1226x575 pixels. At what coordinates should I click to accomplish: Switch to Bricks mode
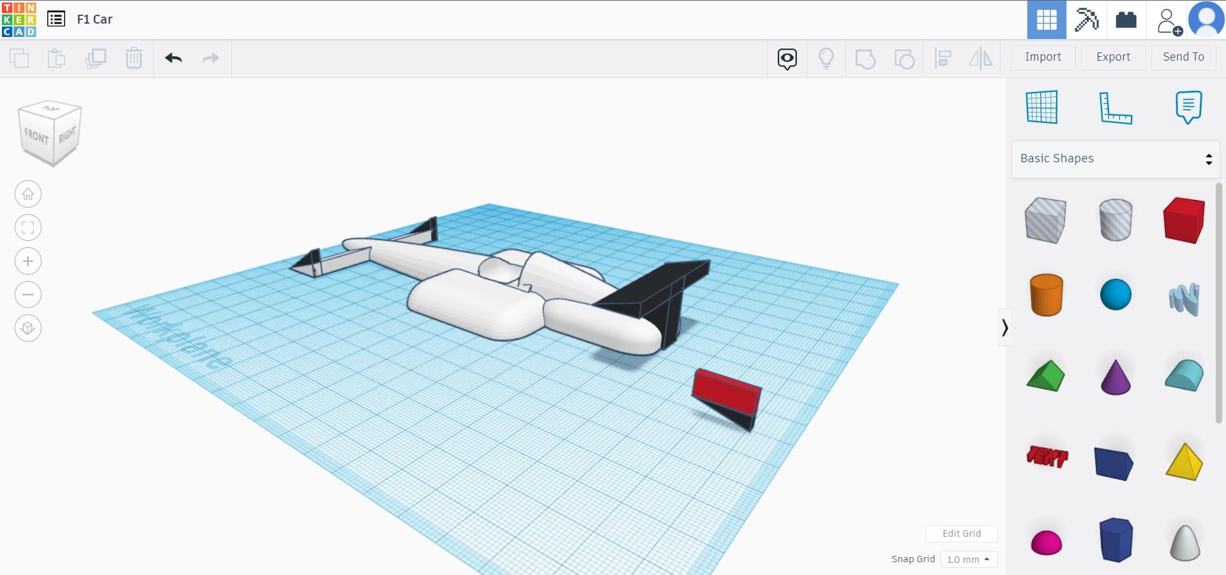pyautogui.click(x=1126, y=20)
